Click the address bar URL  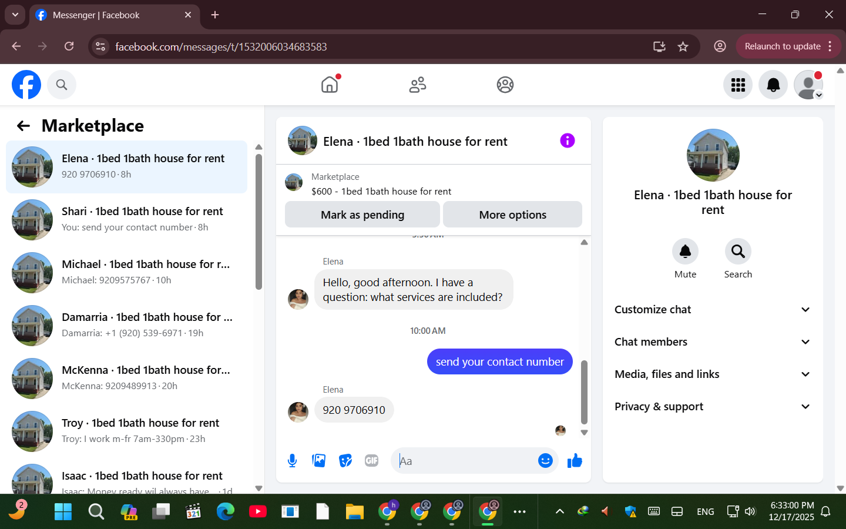(x=221, y=46)
